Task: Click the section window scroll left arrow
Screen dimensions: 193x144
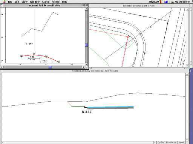Action: tap(3, 142)
